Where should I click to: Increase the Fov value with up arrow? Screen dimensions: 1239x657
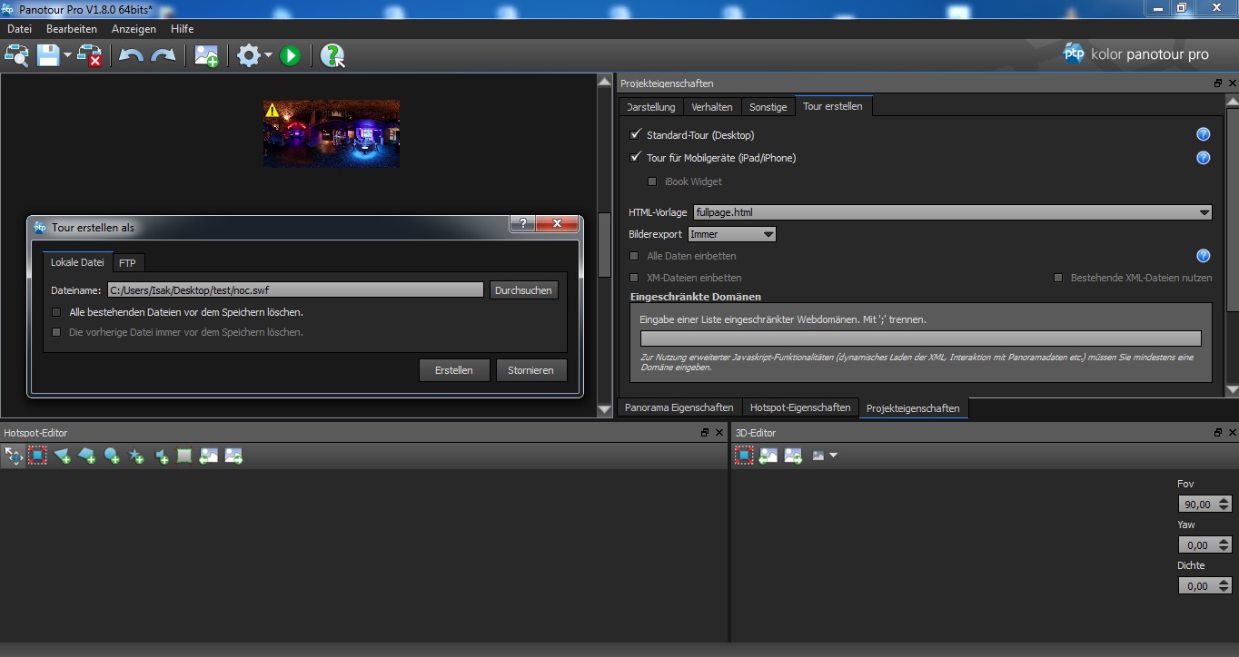click(1224, 500)
